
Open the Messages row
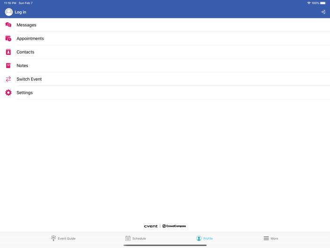pos(165,25)
